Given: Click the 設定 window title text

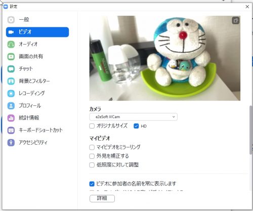Looking at the screenshot, I should [x=14, y=7].
